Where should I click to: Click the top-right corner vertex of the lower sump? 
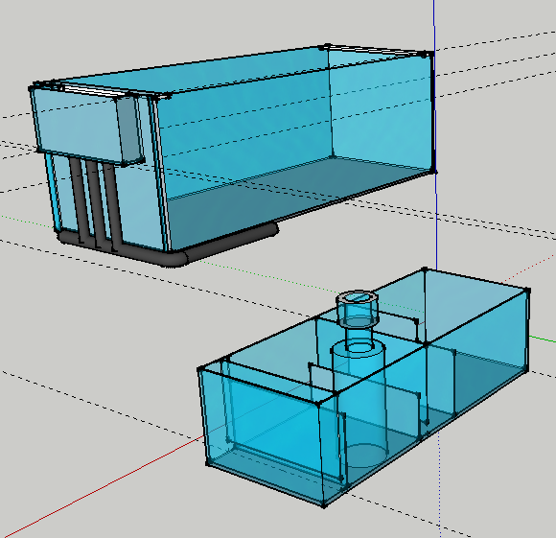click(527, 291)
